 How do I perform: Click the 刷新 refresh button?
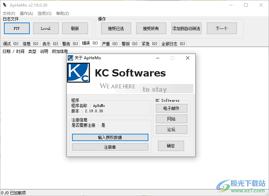click(75, 28)
